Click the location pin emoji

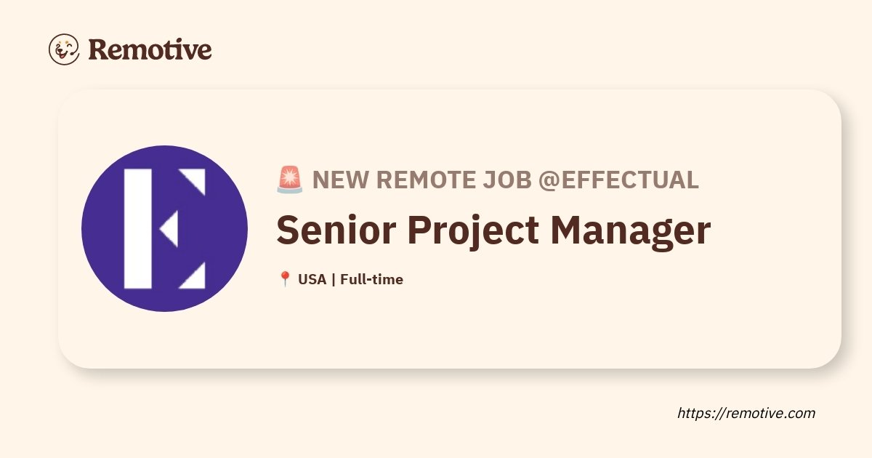tap(285, 279)
